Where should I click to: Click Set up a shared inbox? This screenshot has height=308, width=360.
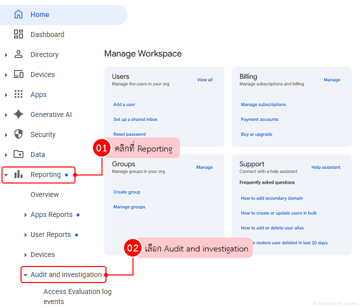(x=135, y=119)
